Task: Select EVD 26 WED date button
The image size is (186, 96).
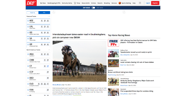Action: pos(45,84)
